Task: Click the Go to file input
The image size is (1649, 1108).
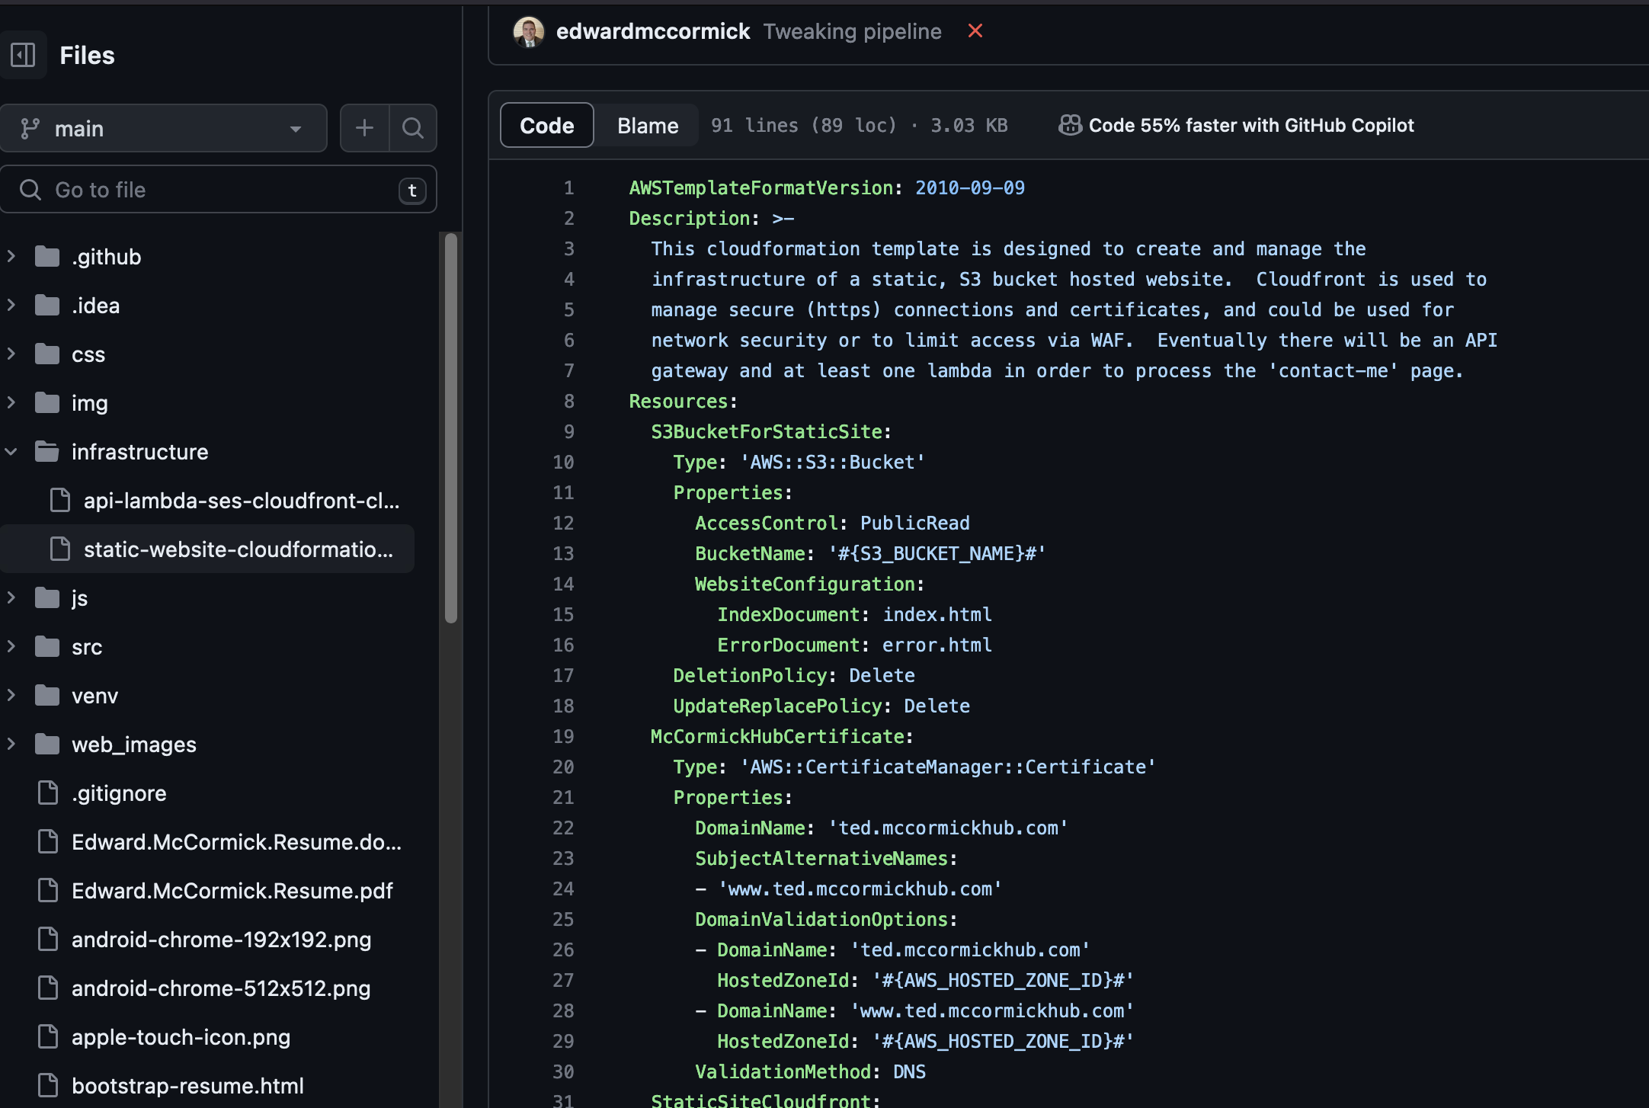Action: [217, 190]
